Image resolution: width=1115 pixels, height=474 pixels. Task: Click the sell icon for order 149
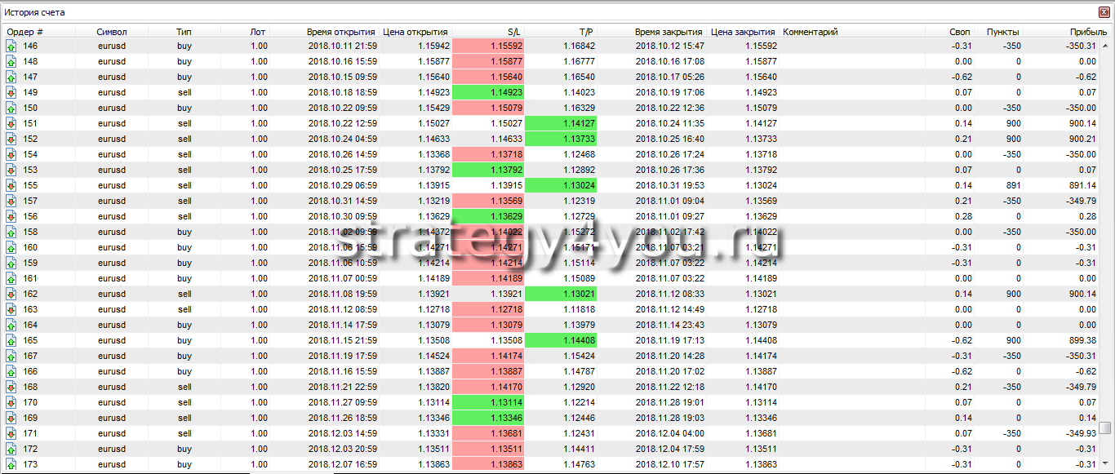(11, 92)
